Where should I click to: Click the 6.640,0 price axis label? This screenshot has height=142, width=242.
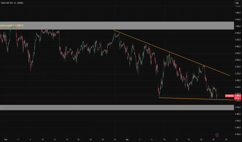pos(238,87)
